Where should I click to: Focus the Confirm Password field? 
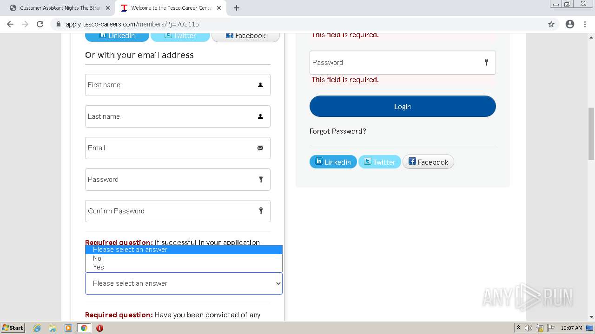[x=178, y=211]
